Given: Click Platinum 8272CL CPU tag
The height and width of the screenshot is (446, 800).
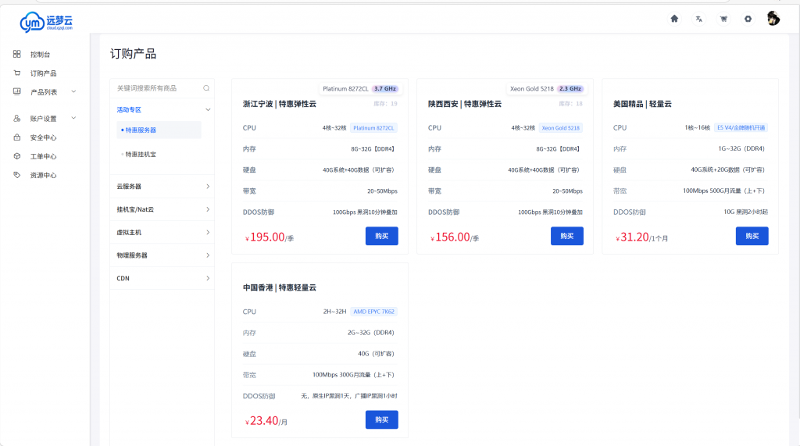Looking at the screenshot, I should pos(373,128).
